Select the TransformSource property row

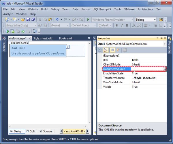[x=134, y=78]
